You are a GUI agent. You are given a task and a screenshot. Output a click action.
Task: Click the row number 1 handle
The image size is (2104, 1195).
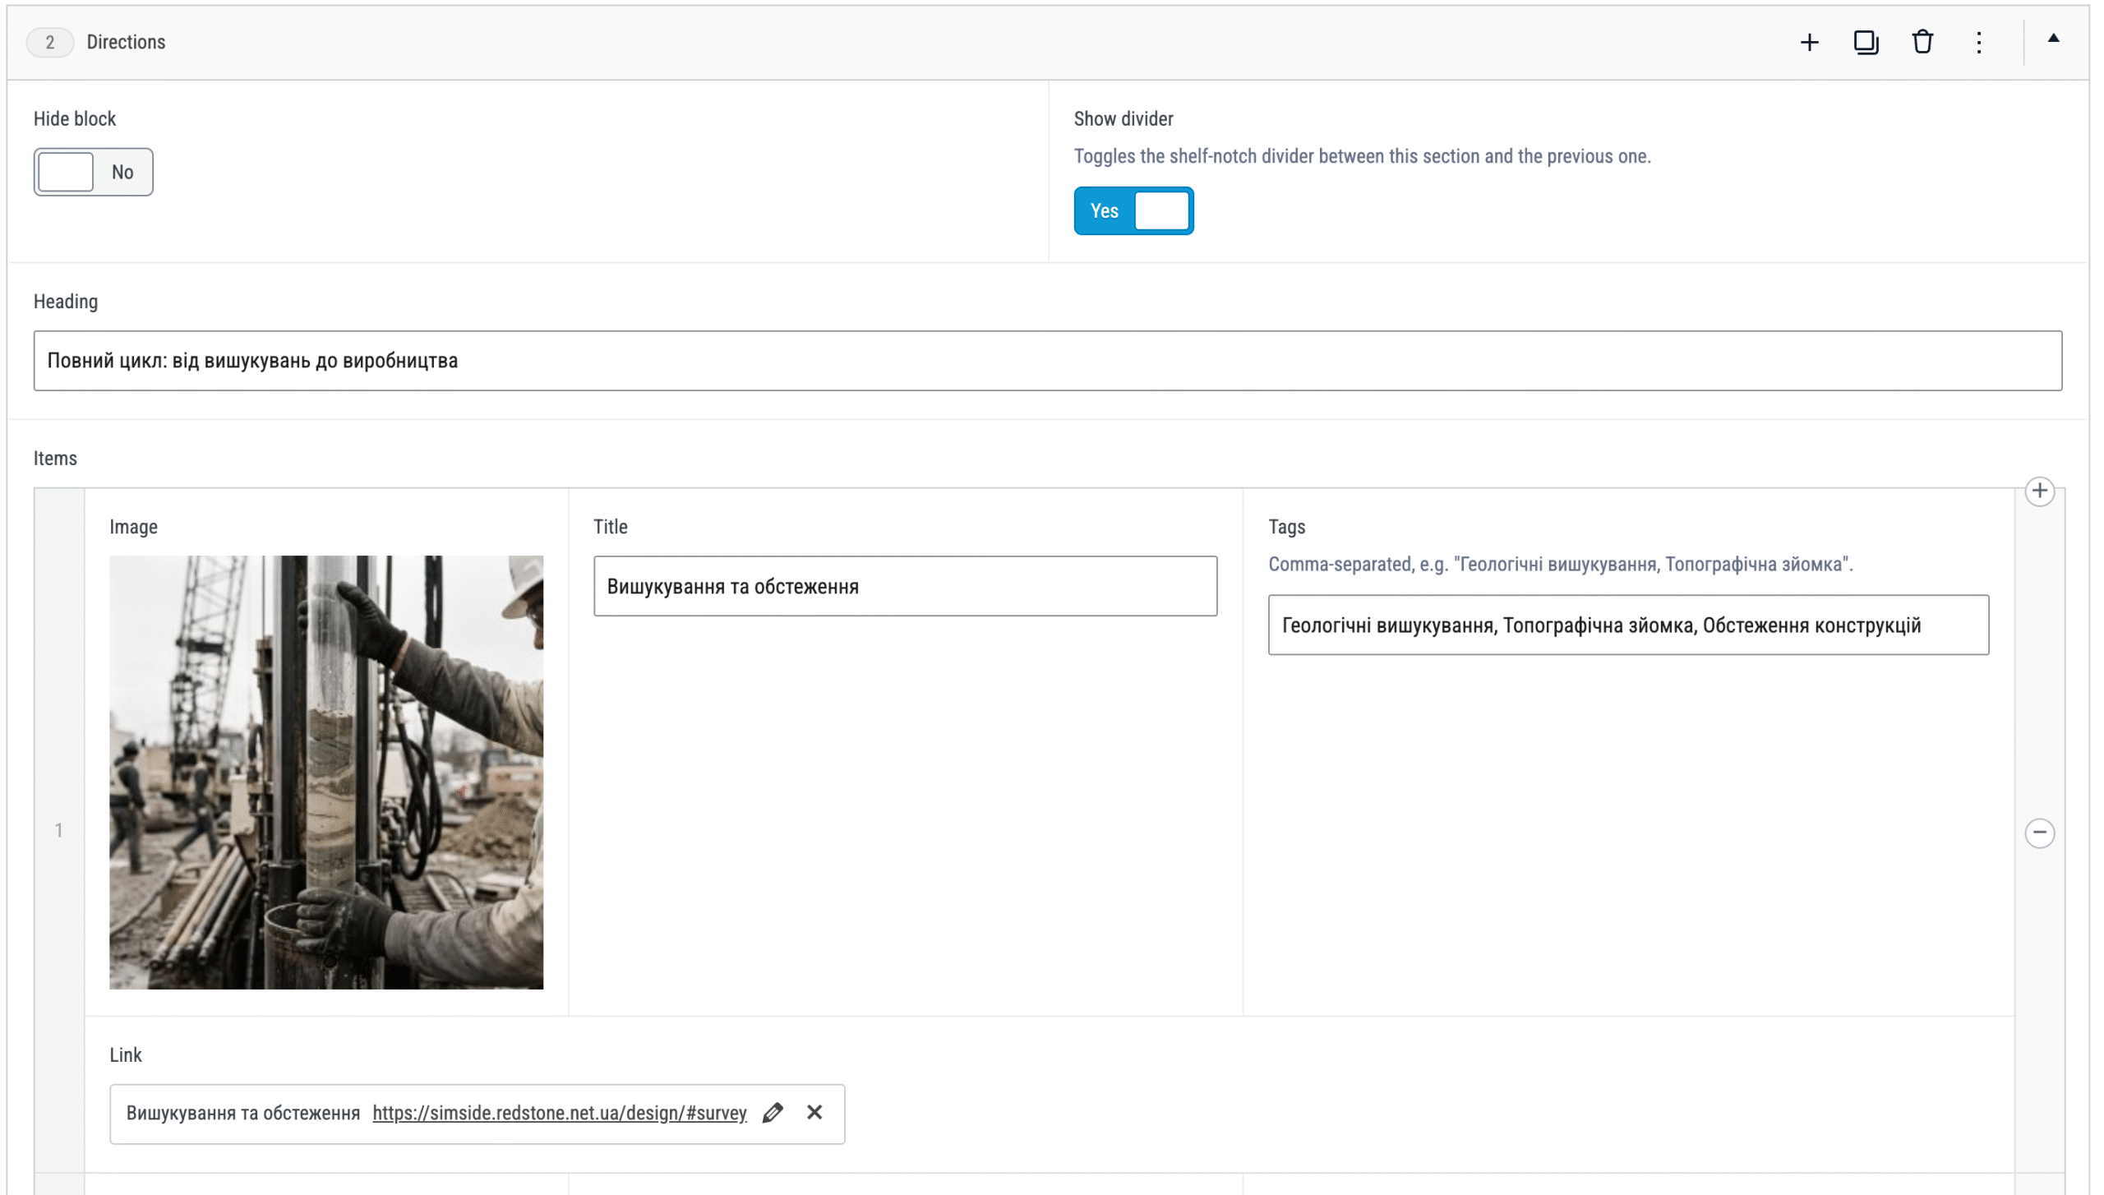59,831
